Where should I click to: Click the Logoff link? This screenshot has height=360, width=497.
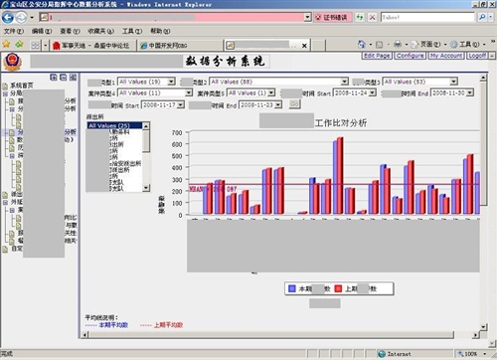(477, 56)
